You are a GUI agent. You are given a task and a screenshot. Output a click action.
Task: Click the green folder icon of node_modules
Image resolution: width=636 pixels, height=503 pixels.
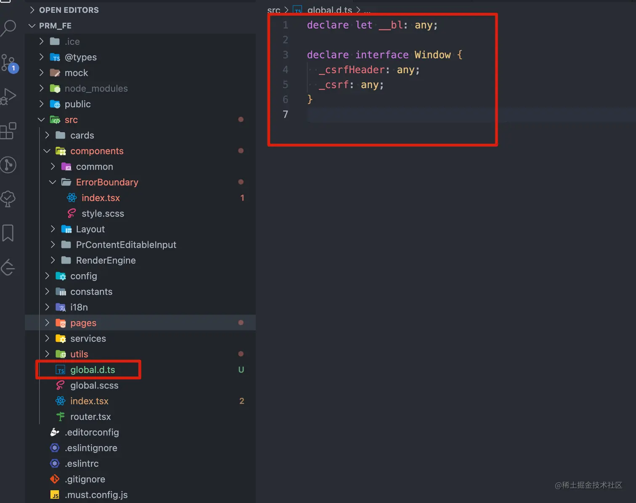coord(55,88)
